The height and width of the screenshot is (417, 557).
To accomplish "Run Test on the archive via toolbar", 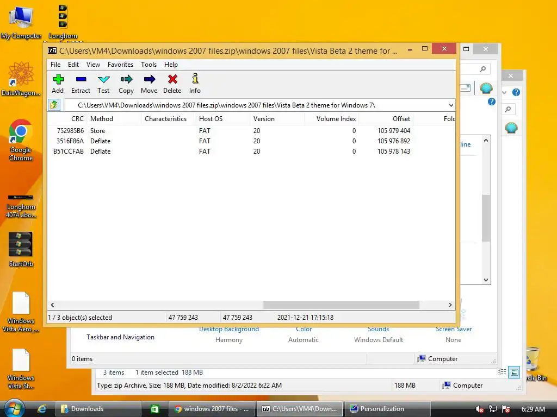I will (x=103, y=84).
